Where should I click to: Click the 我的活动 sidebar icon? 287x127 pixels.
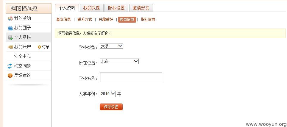tap(10, 18)
